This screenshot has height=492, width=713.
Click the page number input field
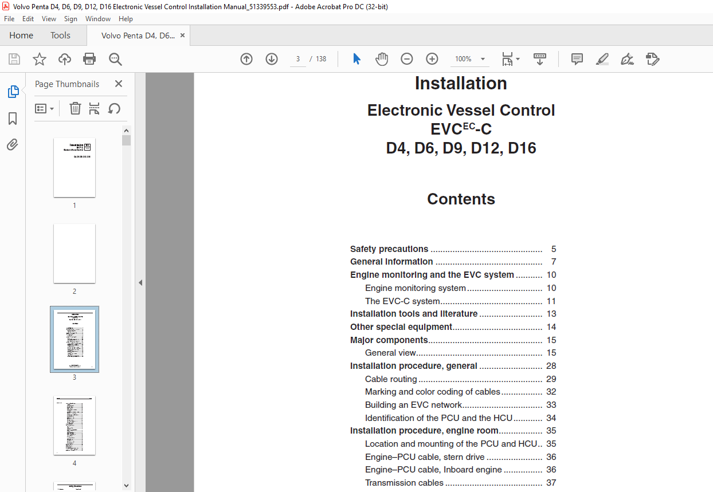pyautogui.click(x=298, y=59)
